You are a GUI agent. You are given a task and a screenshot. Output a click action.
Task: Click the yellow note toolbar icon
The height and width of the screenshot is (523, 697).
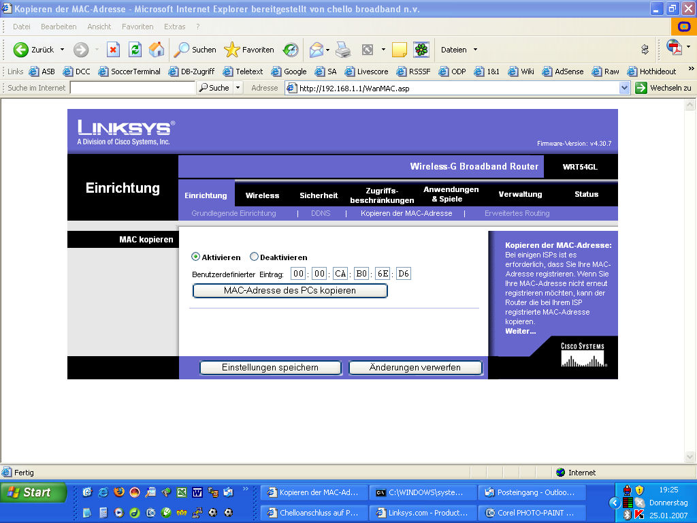(x=399, y=50)
